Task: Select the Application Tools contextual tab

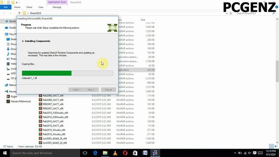Action: tap(57, 2)
